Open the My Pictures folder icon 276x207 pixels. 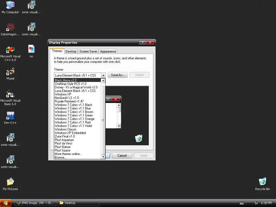[11, 184]
